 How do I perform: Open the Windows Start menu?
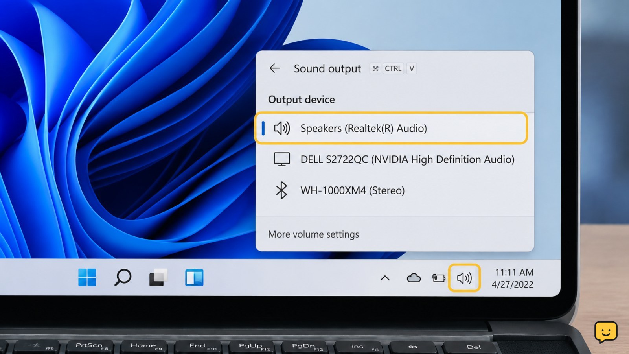point(87,278)
